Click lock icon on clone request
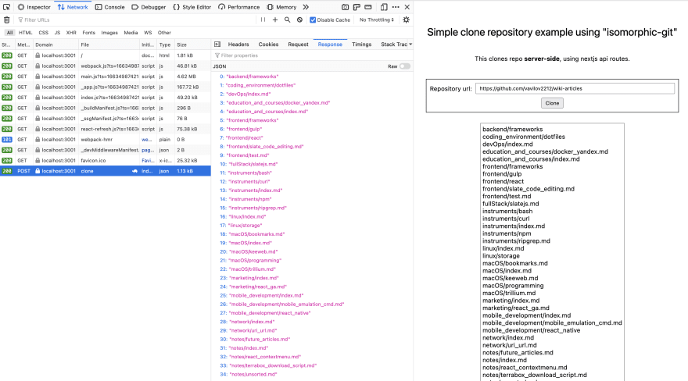Image resolution: width=688 pixels, height=381 pixels. coord(38,171)
